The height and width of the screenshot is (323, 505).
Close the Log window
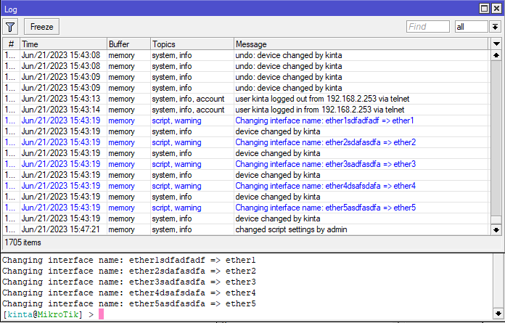496,9
